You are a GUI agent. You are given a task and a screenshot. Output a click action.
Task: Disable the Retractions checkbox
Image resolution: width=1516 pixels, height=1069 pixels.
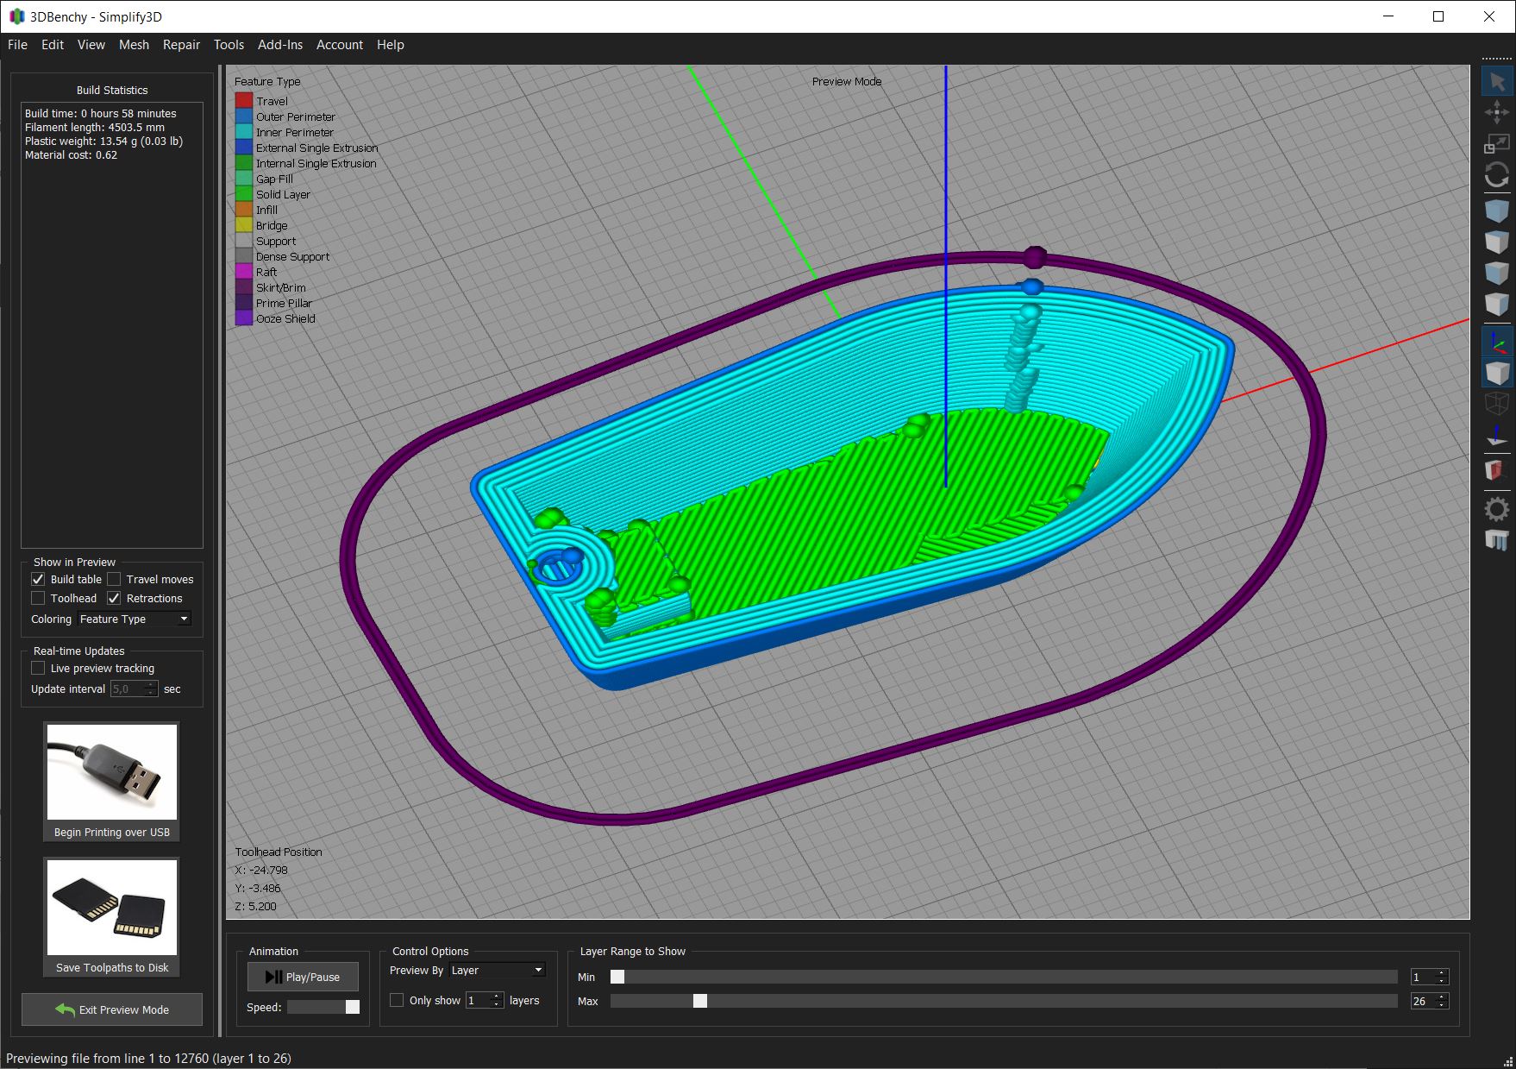[114, 598]
